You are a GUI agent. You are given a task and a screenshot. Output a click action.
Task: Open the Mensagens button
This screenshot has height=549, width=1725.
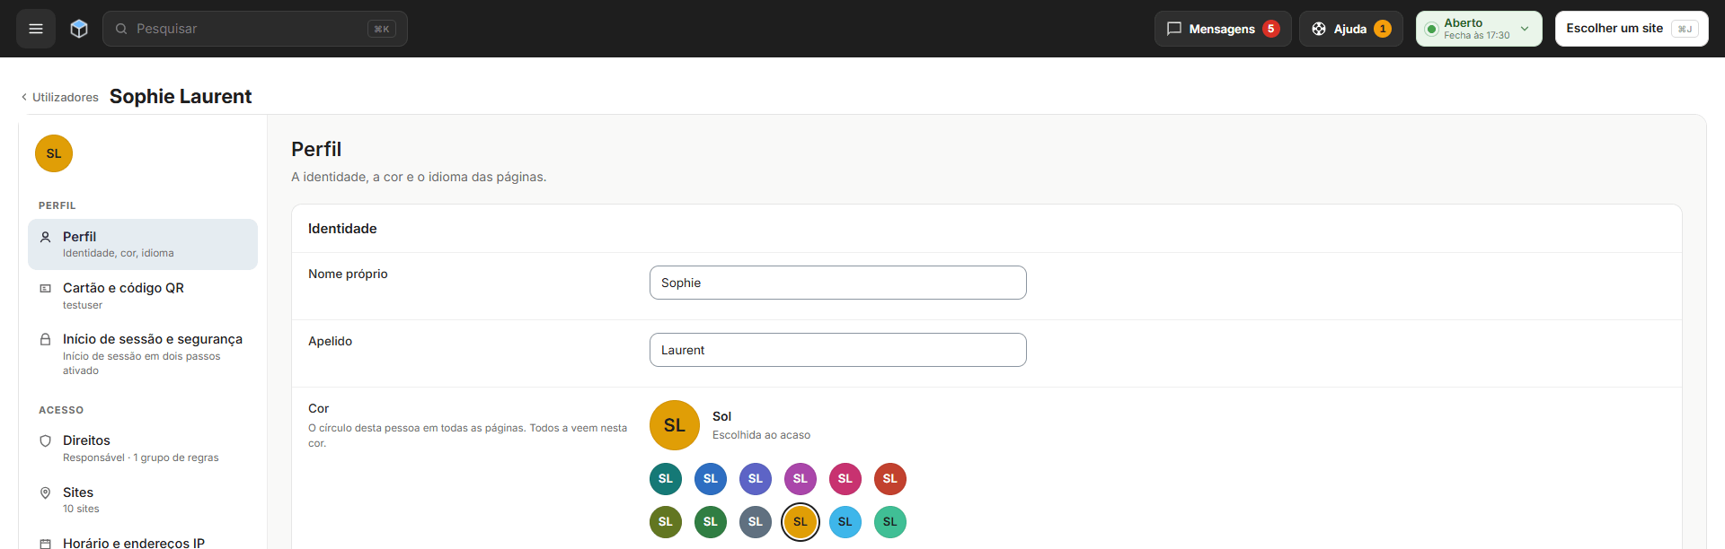pyautogui.click(x=1223, y=29)
